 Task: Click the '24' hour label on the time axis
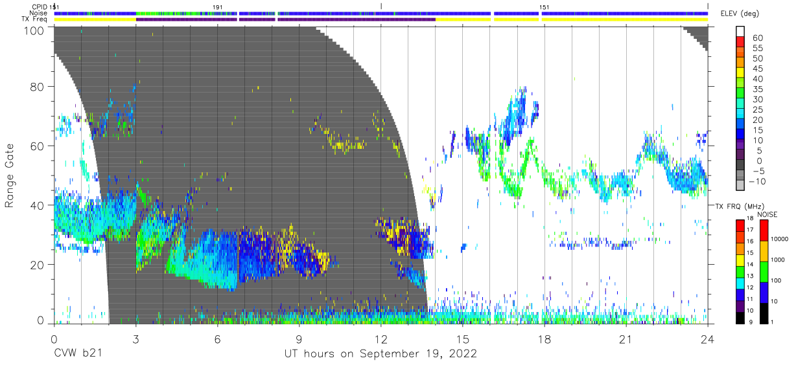coord(707,339)
